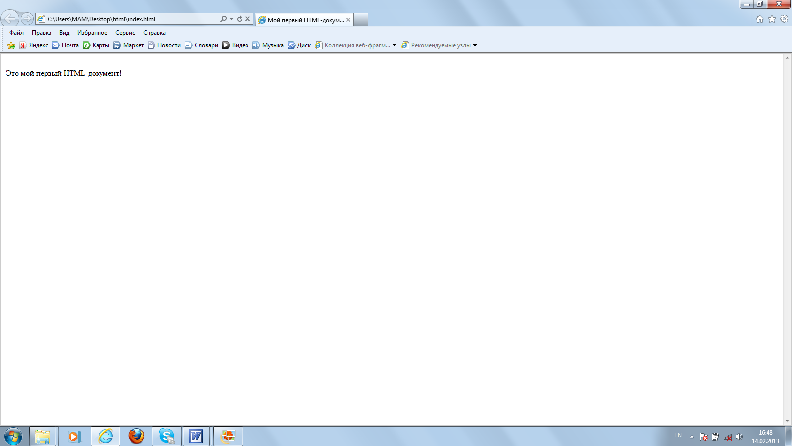Image resolution: width=792 pixels, height=446 pixels.
Task: Click the power plug tray icon
Action: pyautogui.click(x=715, y=437)
